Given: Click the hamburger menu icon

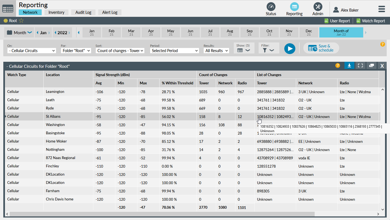Looking at the screenshot, I should pyautogui.click(x=381, y=9).
